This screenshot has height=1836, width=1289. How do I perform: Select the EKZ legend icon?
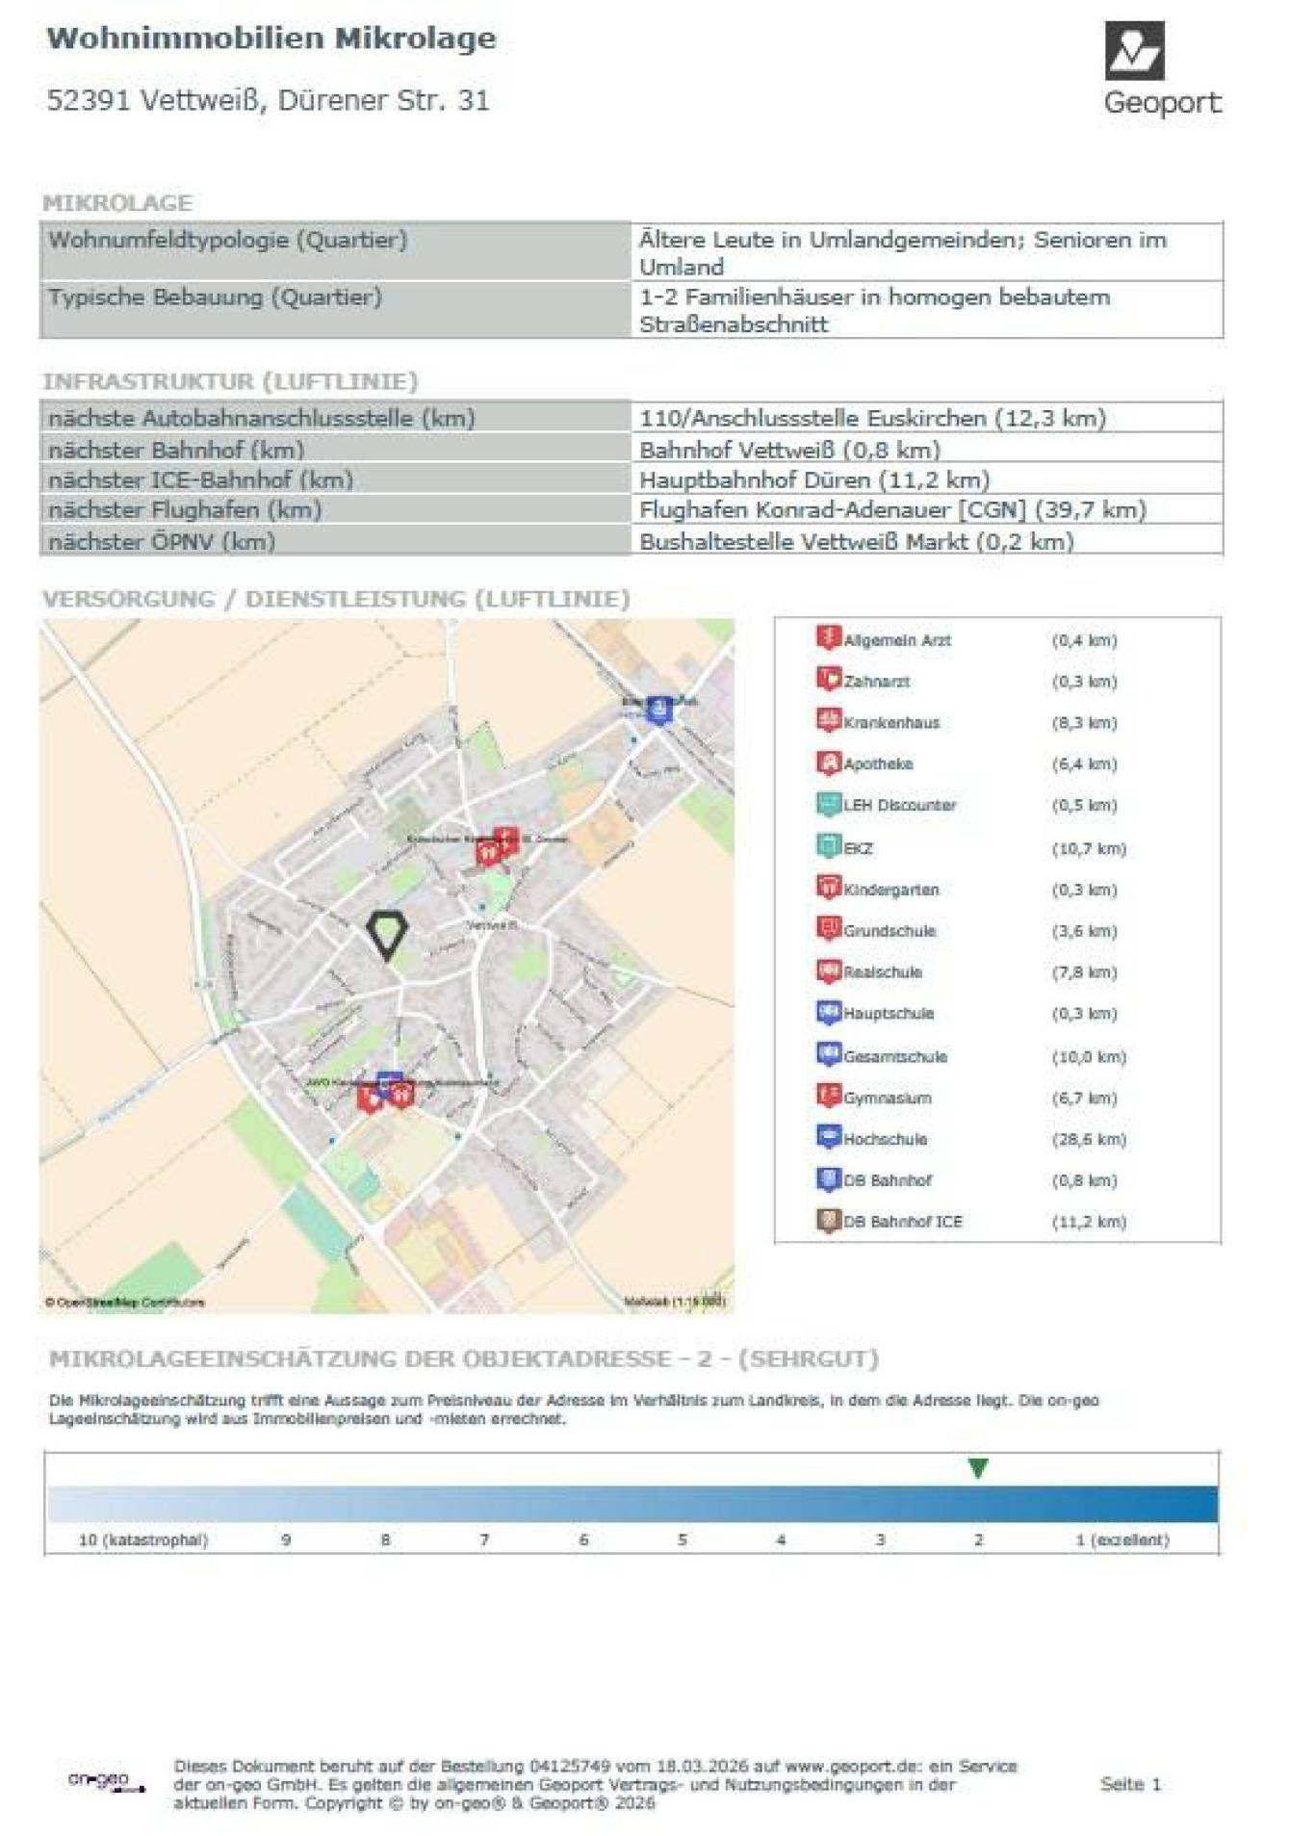[829, 846]
